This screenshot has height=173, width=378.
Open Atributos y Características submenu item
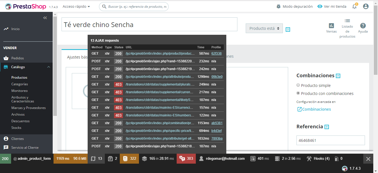click(23, 99)
